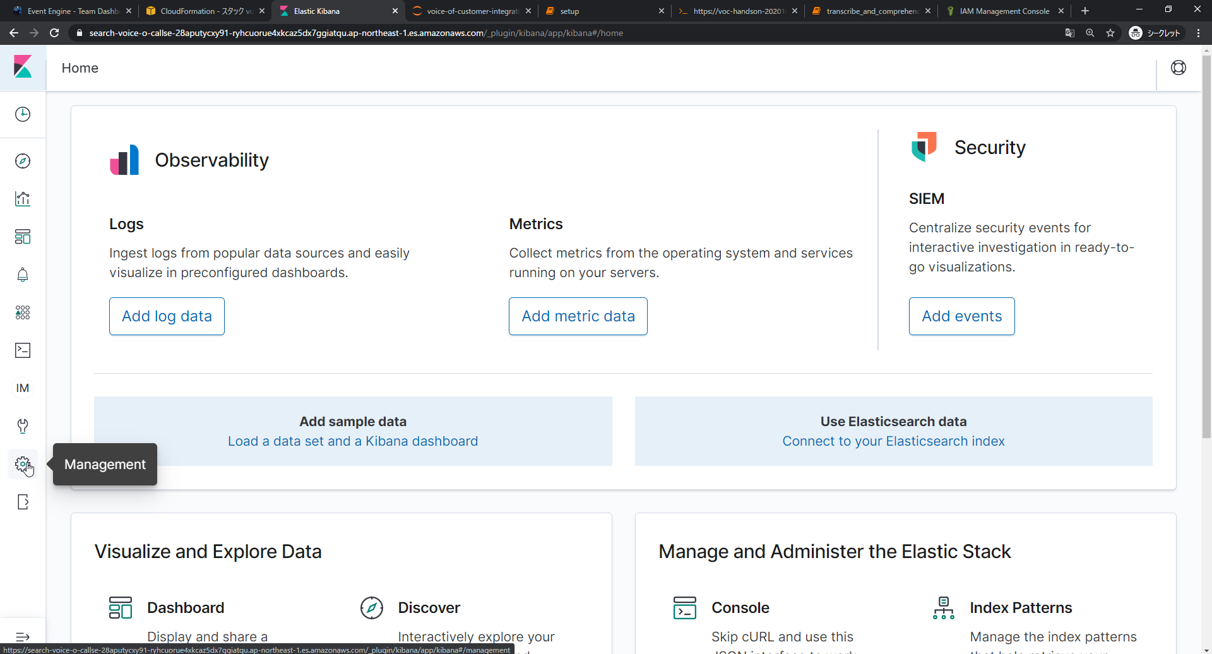1212x654 pixels.
Task: Open a new browser tab
Action: pyautogui.click(x=1085, y=11)
